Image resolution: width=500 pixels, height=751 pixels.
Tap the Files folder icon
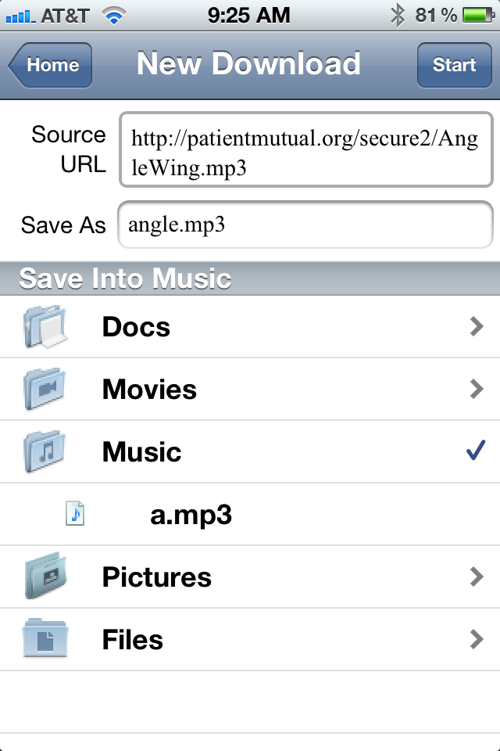45,640
